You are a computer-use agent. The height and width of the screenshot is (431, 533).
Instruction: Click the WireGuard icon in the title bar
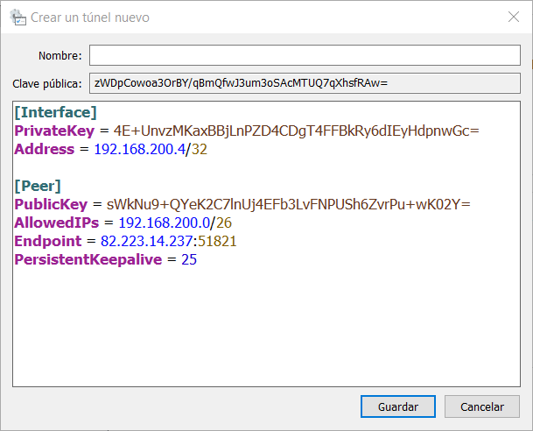17,17
